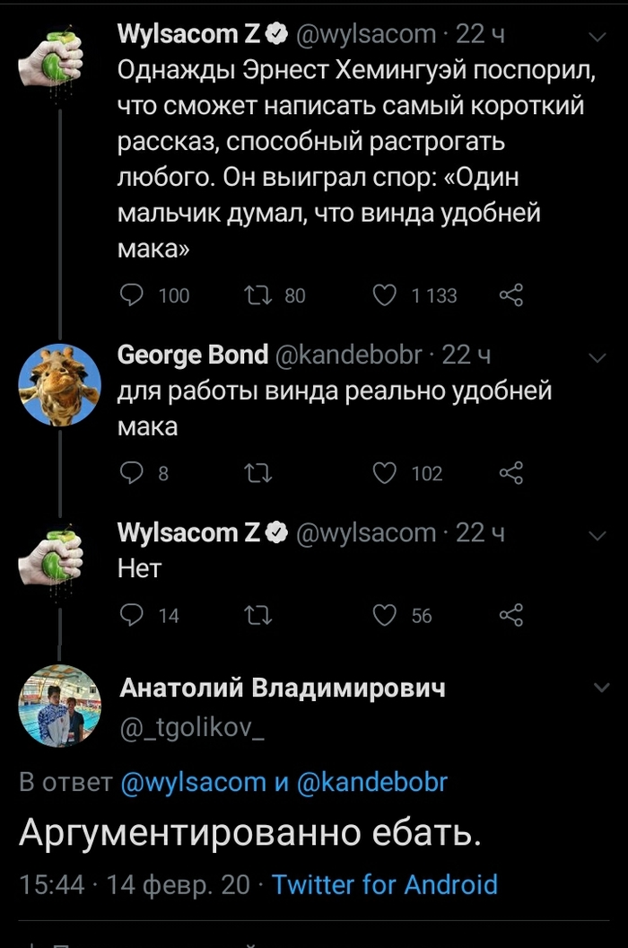628x948 pixels.
Task: Retweet the Hemingway story tweet
Action: coord(257,295)
